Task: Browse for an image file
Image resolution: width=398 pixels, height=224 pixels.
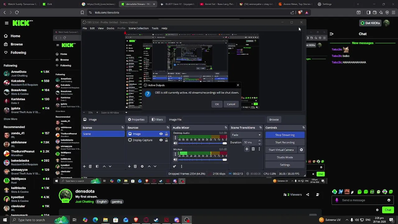Action: click(x=274, y=119)
